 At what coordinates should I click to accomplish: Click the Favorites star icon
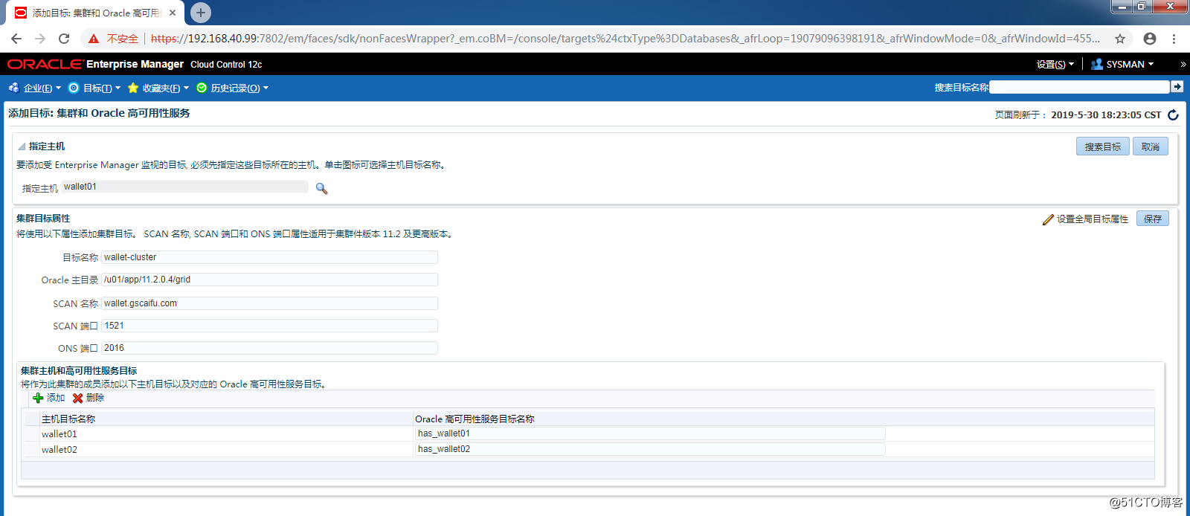click(133, 88)
